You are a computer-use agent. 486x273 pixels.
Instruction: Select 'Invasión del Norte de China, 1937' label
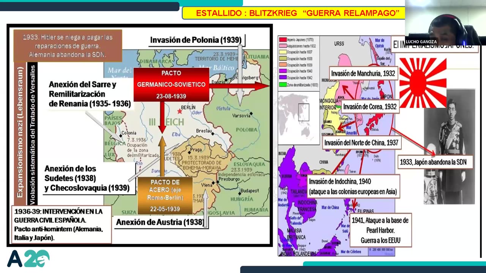(x=361, y=143)
